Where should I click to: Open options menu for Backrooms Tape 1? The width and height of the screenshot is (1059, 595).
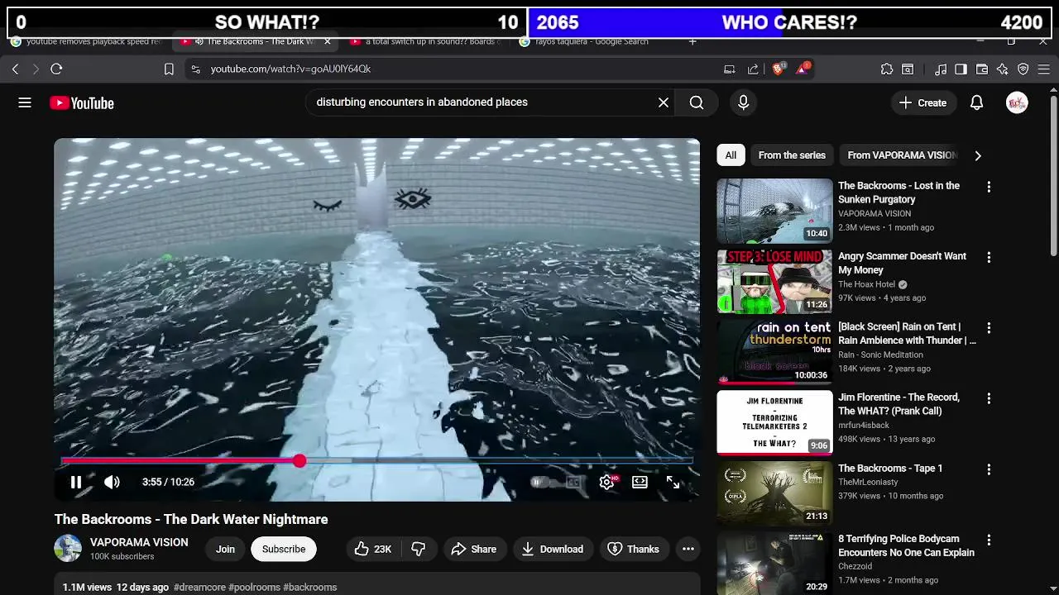tap(989, 469)
